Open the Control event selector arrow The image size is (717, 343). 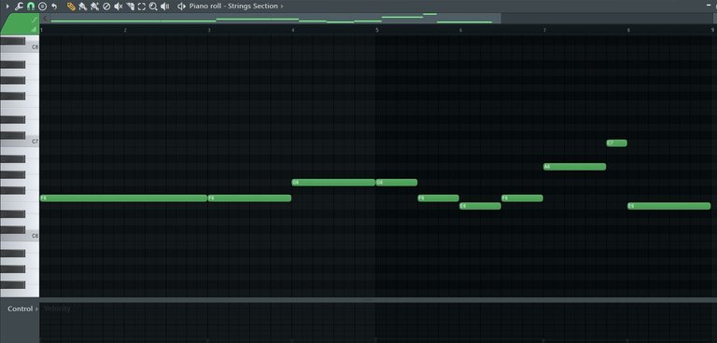[36, 309]
